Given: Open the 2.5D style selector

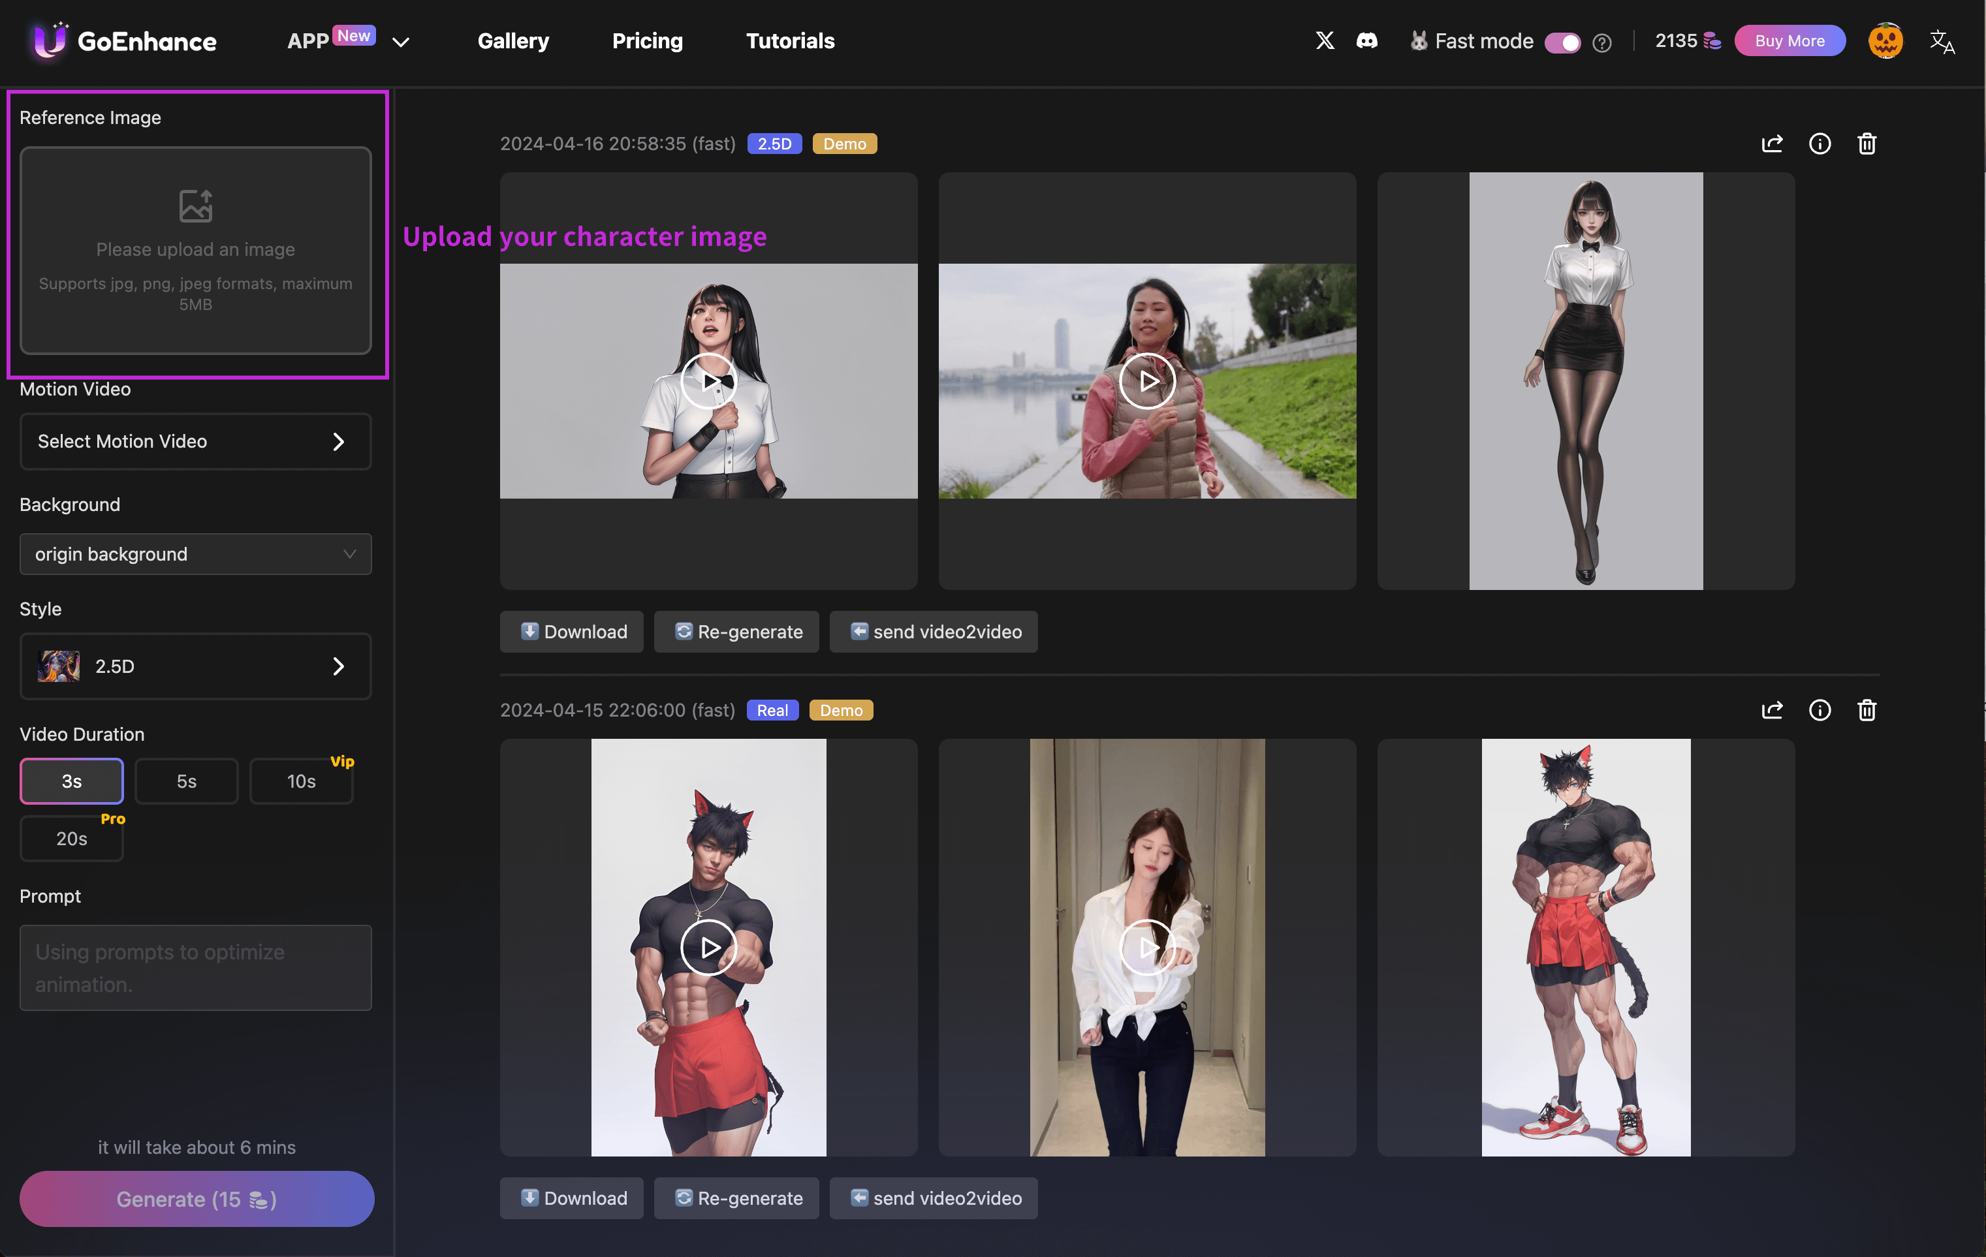Looking at the screenshot, I should click(x=195, y=666).
